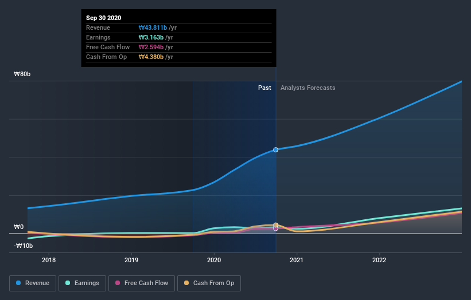Click the Free Cash Flow label in tooltip
The width and height of the screenshot is (471, 300).
(x=108, y=47)
